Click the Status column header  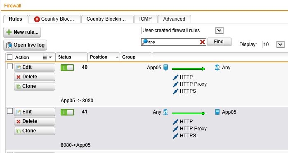click(71, 57)
